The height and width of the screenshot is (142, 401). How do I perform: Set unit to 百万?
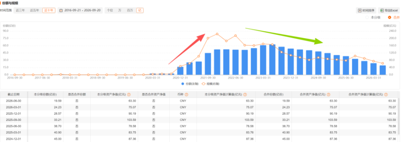click(x=130, y=10)
